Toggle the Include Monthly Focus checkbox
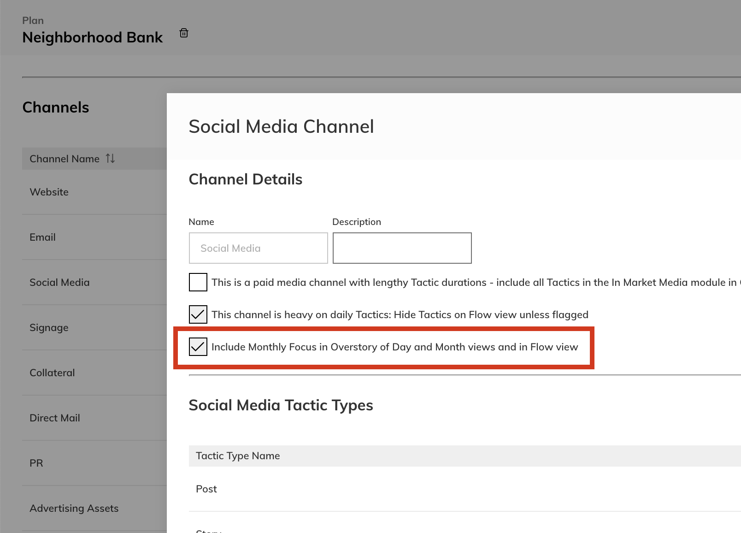741x533 pixels. click(x=198, y=347)
